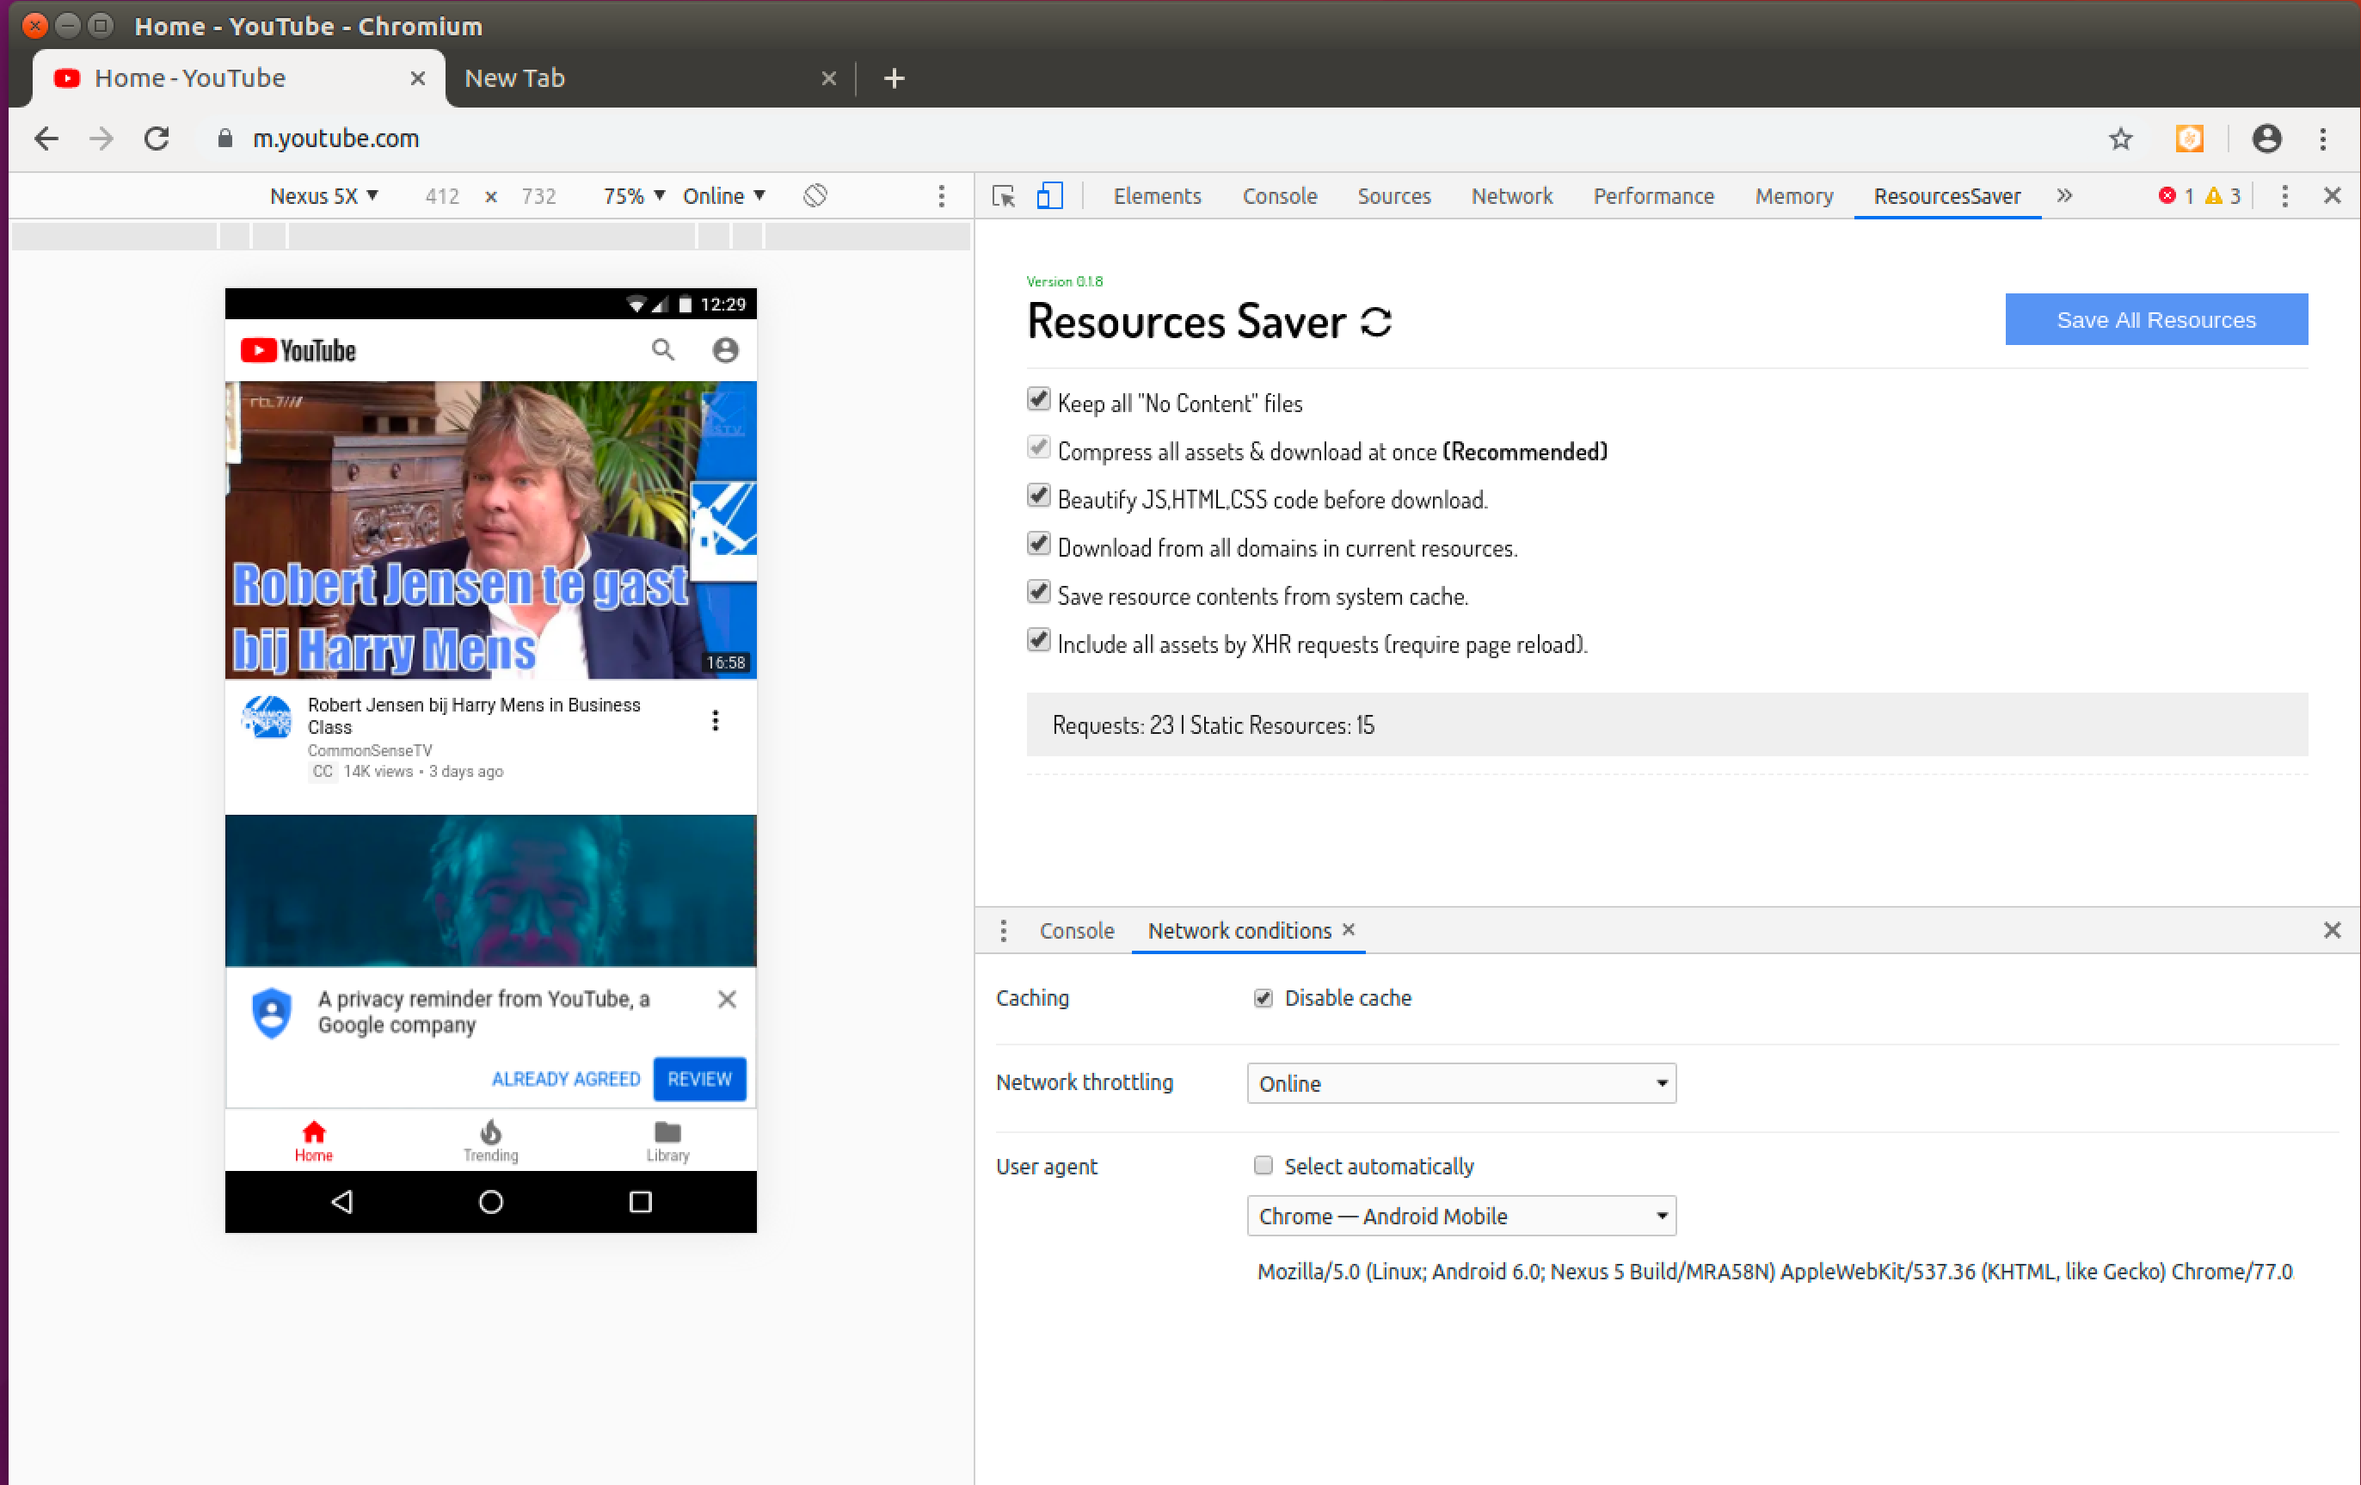Toggle the device toolbar icon
Screen dimensions: 2361x1485
click(1049, 195)
